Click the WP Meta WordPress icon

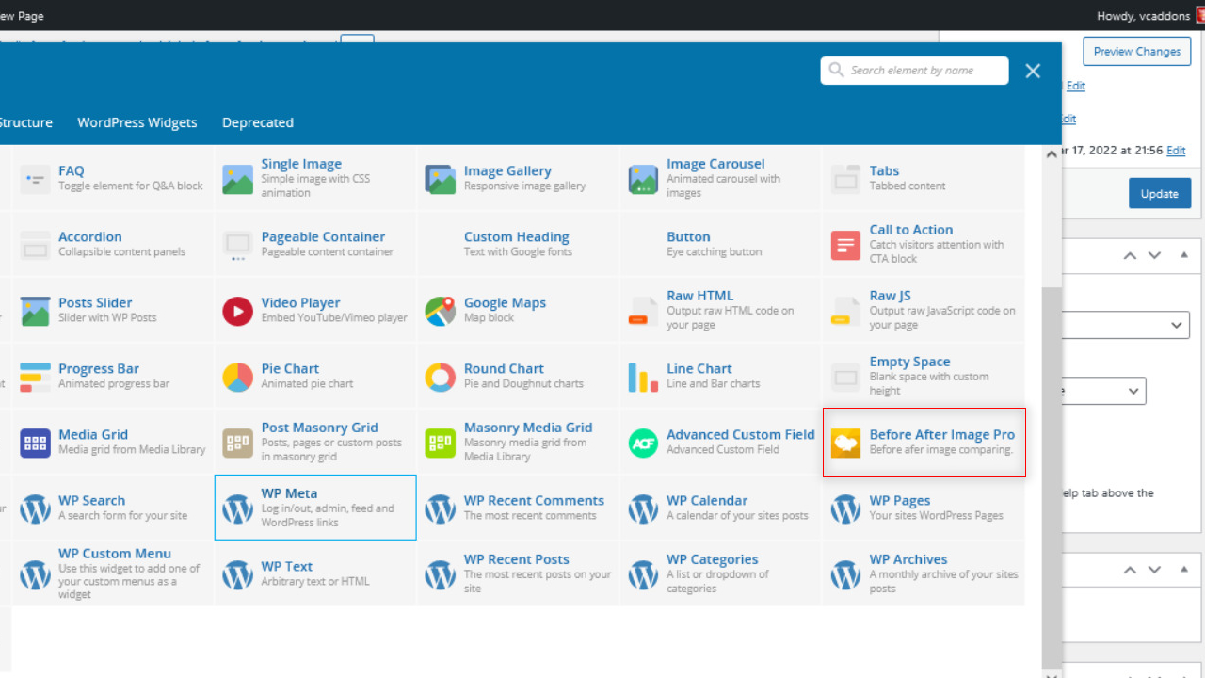pos(237,508)
